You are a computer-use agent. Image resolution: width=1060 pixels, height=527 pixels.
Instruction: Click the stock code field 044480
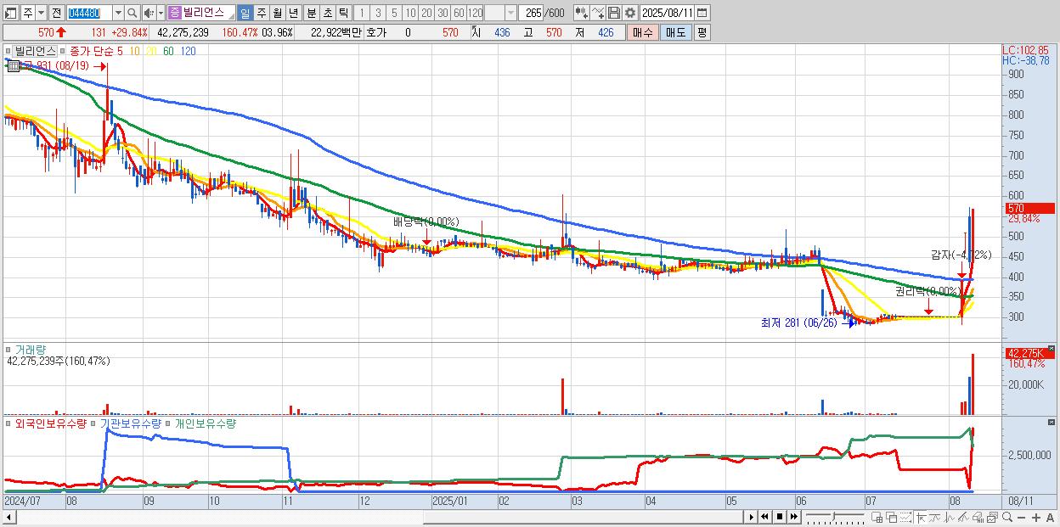pyautogui.click(x=89, y=13)
